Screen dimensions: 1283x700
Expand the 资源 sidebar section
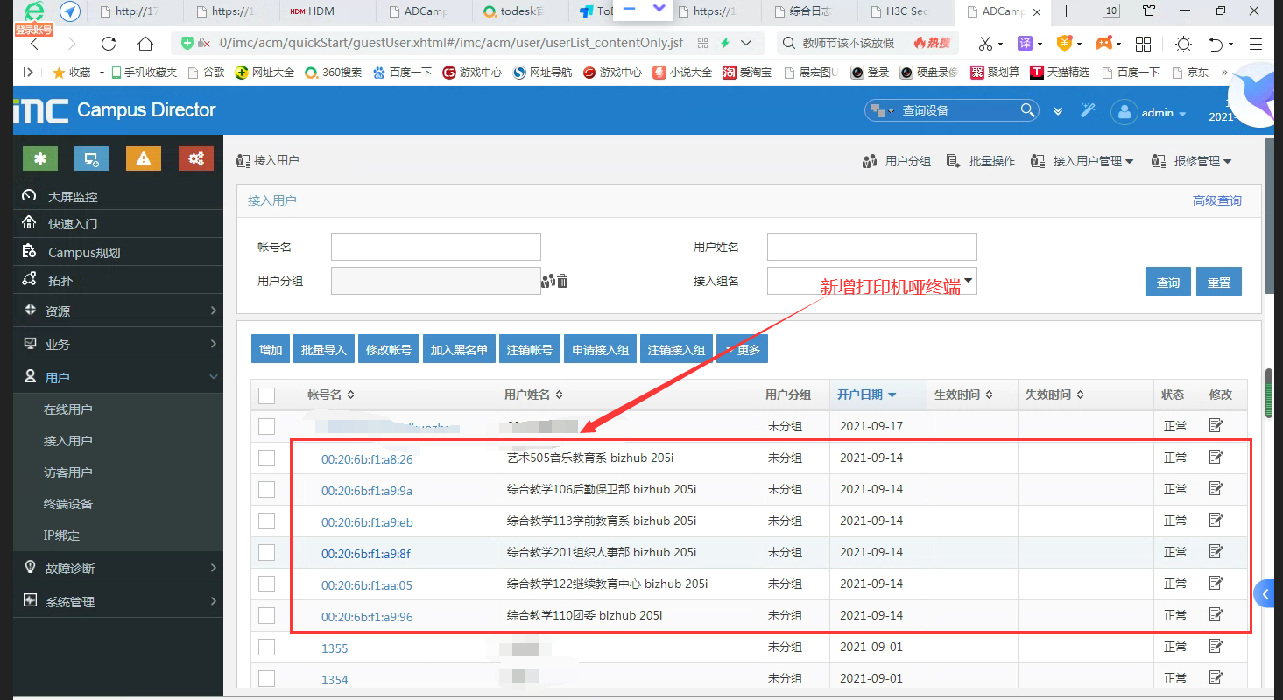[x=118, y=311]
